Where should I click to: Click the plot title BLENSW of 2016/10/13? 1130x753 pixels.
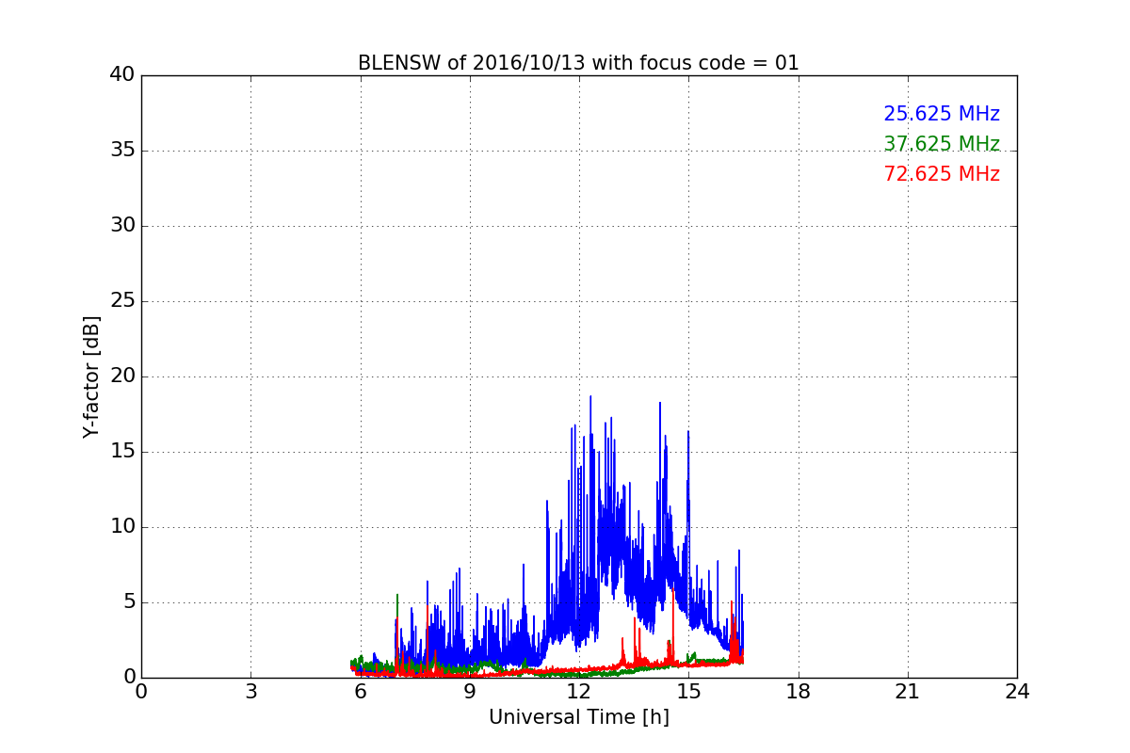(x=578, y=63)
